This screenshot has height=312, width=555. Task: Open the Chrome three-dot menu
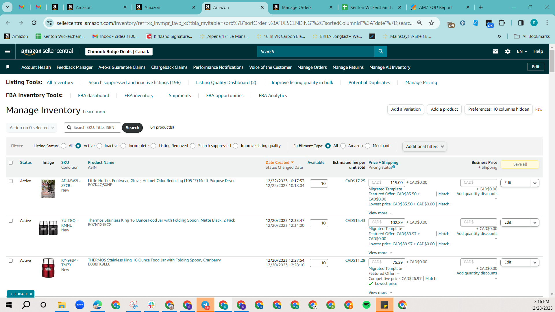tap(547, 23)
